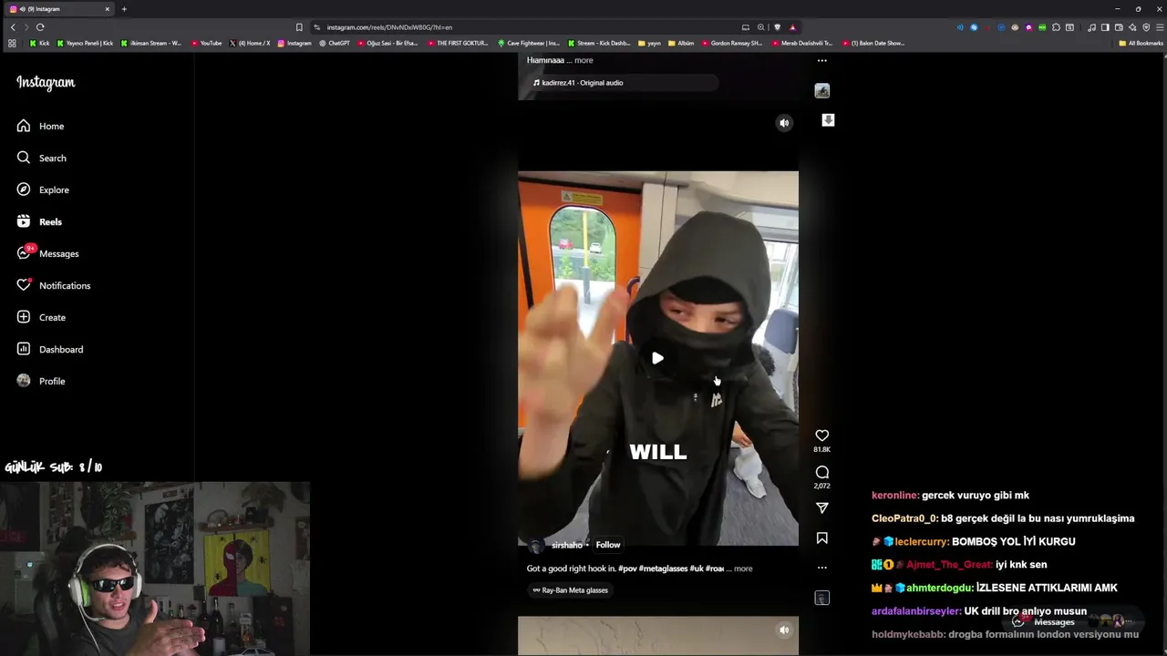Open the Brave wallet icon
The image size is (1167, 656).
click(x=1119, y=27)
